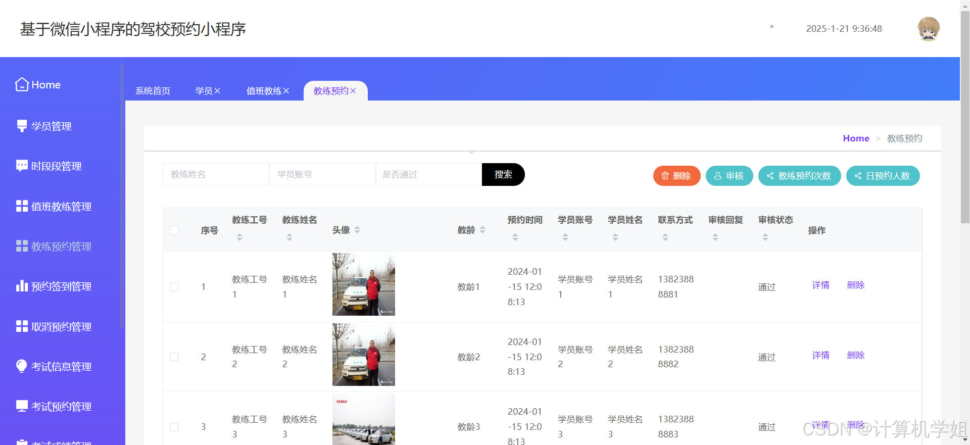
Task: Open the 是否通过 filter dropdown
Action: 428,174
